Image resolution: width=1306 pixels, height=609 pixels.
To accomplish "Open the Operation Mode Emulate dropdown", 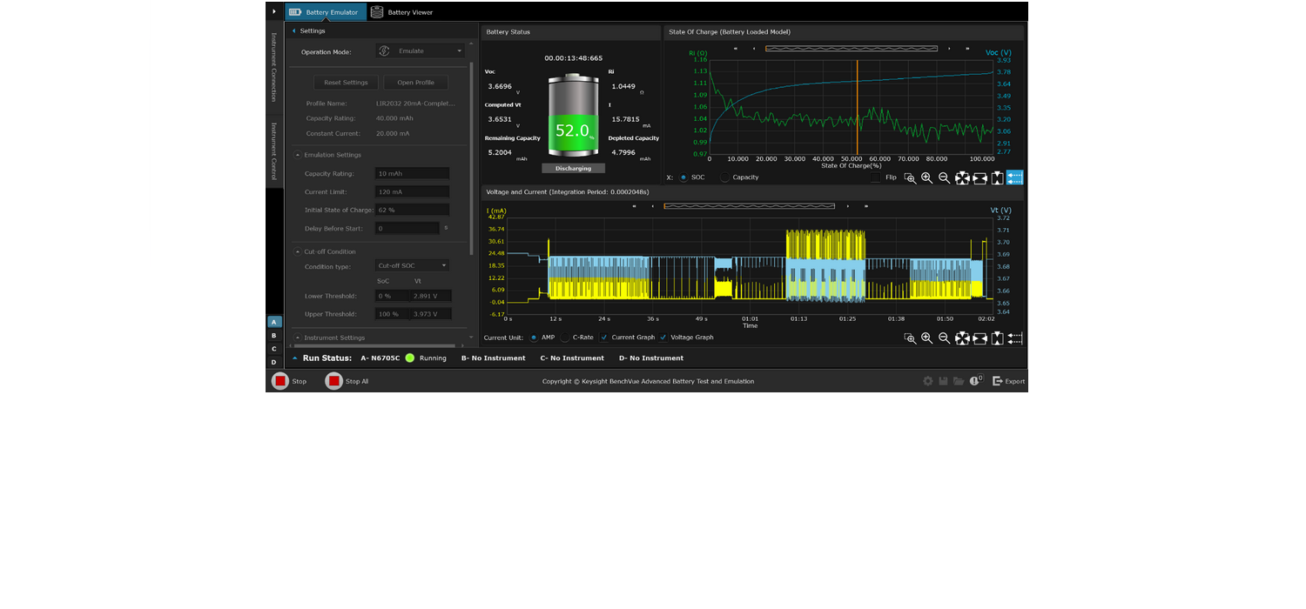I will [421, 51].
